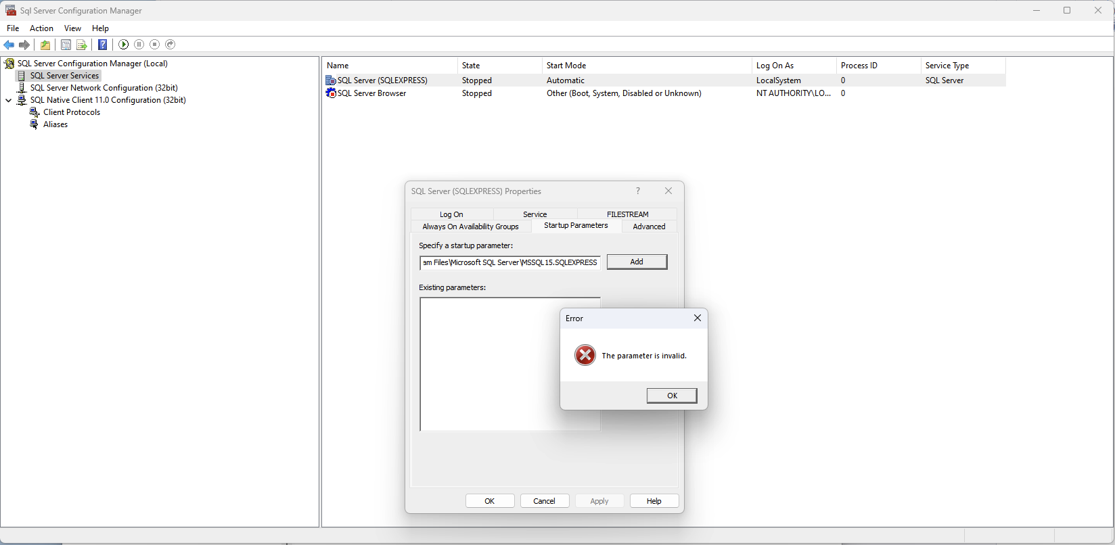1115x545 pixels.
Task: Click the SQL Server Services tree icon
Action: [x=22, y=76]
